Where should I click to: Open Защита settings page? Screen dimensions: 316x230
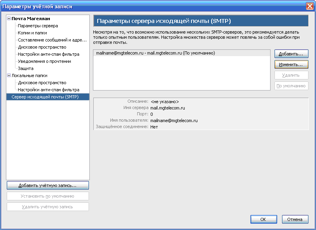pyautogui.click(x=26, y=68)
